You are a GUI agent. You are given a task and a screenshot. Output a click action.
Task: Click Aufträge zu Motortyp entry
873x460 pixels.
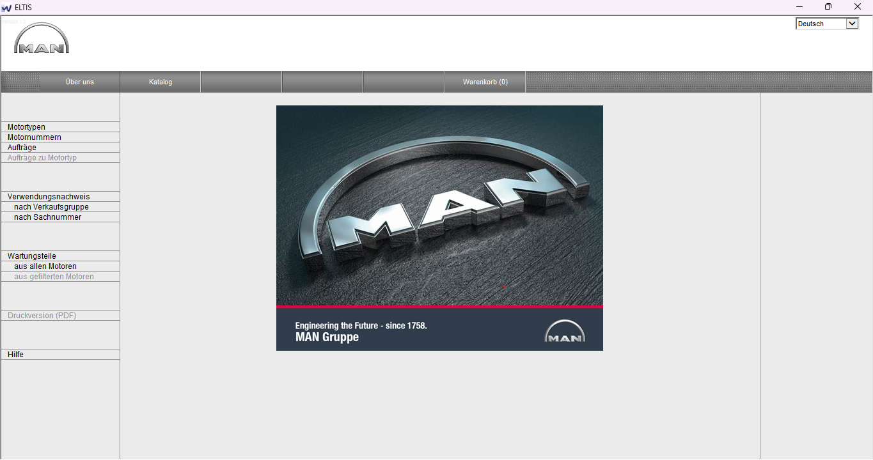tap(60, 158)
